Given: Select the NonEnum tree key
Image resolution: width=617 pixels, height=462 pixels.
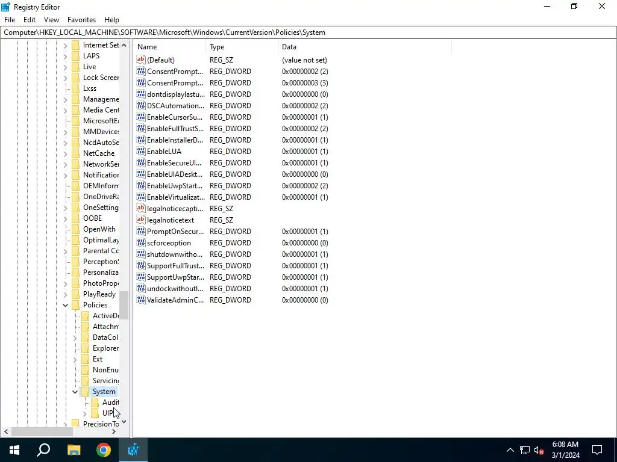Looking at the screenshot, I should [x=105, y=370].
